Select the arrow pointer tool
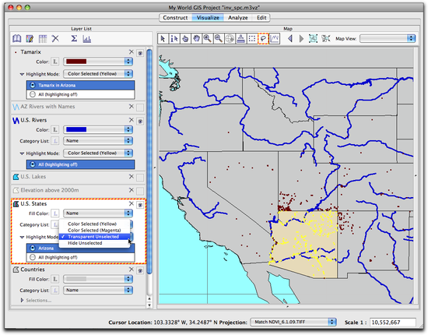 click(x=163, y=38)
